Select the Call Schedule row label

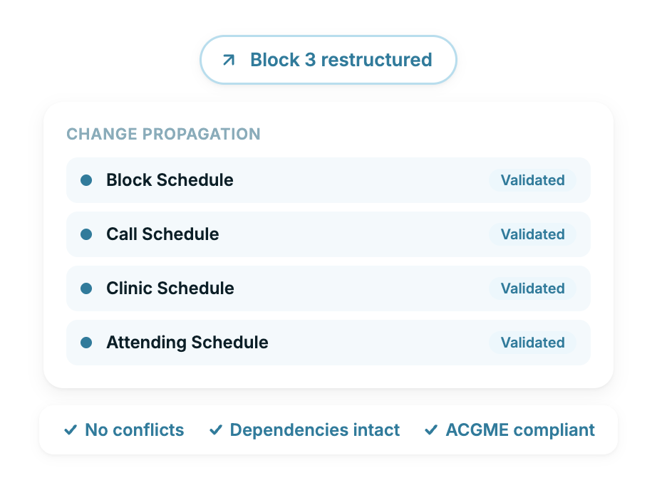pyautogui.click(x=162, y=234)
